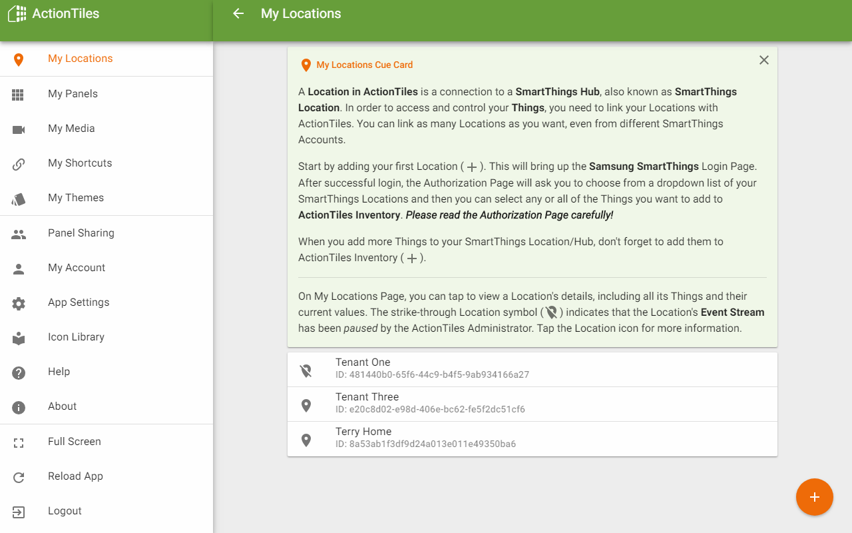Close the My Locations Cue Card

(x=763, y=60)
